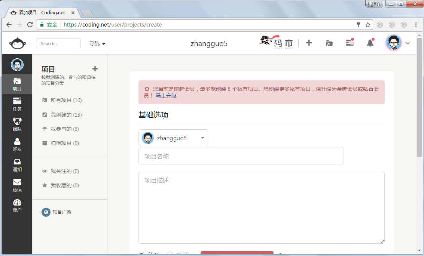Open 私信 (Messages) in the left sidebar
The width and height of the screenshot is (424, 256).
pos(17,185)
